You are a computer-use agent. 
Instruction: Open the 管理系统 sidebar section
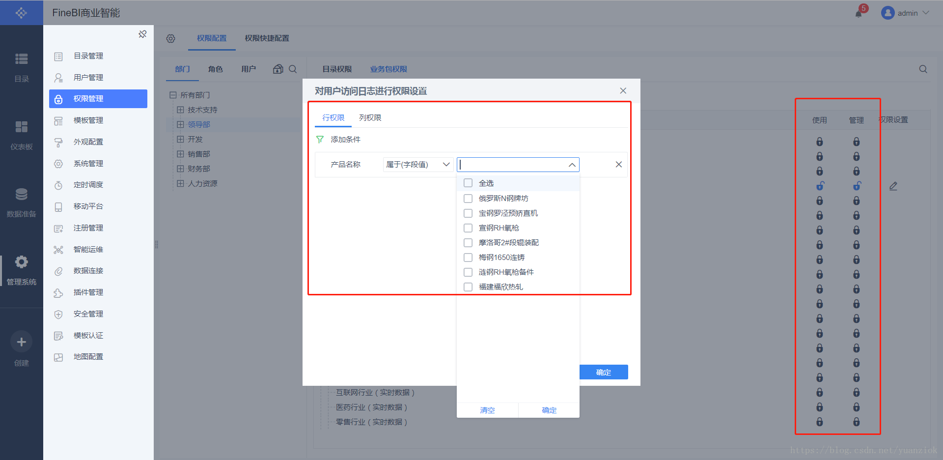pyautogui.click(x=21, y=270)
